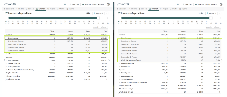The width and height of the screenshot is (227, 97).
Task: Open Reports tab in left panel
Action: click(70, 9)
